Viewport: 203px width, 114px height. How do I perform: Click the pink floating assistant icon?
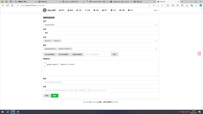[x=199, y=53]
